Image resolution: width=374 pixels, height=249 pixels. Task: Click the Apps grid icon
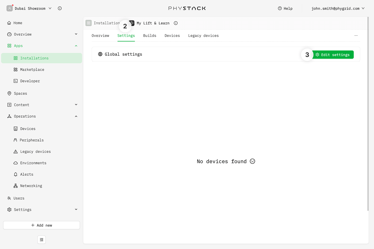click(x=9, y=46)
